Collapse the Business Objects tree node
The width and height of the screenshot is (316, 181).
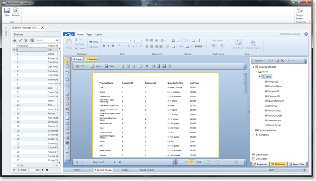point(253,67)
